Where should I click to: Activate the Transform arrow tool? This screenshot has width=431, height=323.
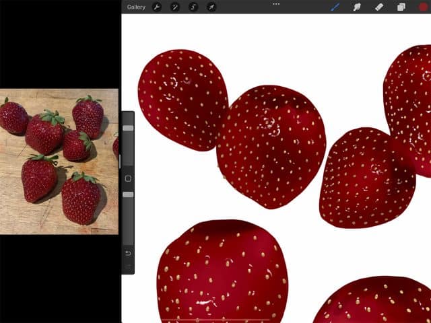[x=211, y=7]
